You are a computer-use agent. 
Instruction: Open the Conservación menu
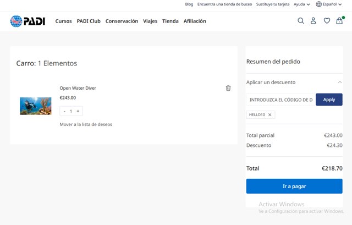click(x=122, y=21)
